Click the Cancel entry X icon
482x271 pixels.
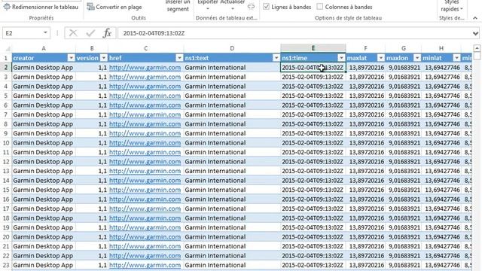tap(73, 33)
